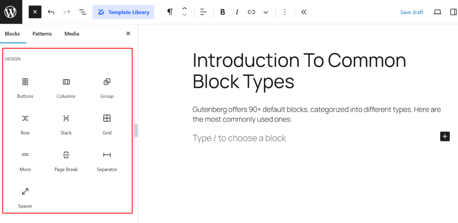Switch to the Patterns tab

tap(42, 34)
